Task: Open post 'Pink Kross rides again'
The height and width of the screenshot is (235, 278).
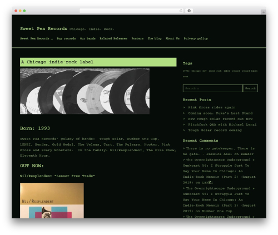Action: click(212, 107)
